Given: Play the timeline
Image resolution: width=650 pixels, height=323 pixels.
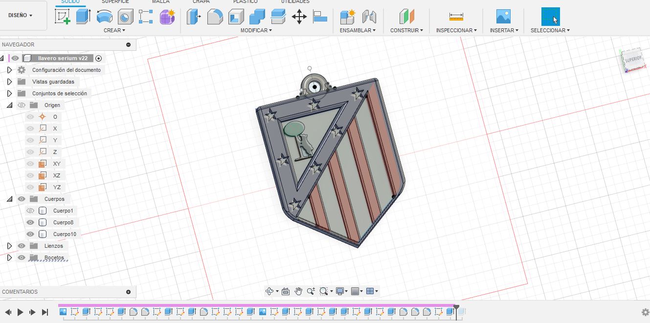Looking at the screenshot, I should (x=20, y=312).
